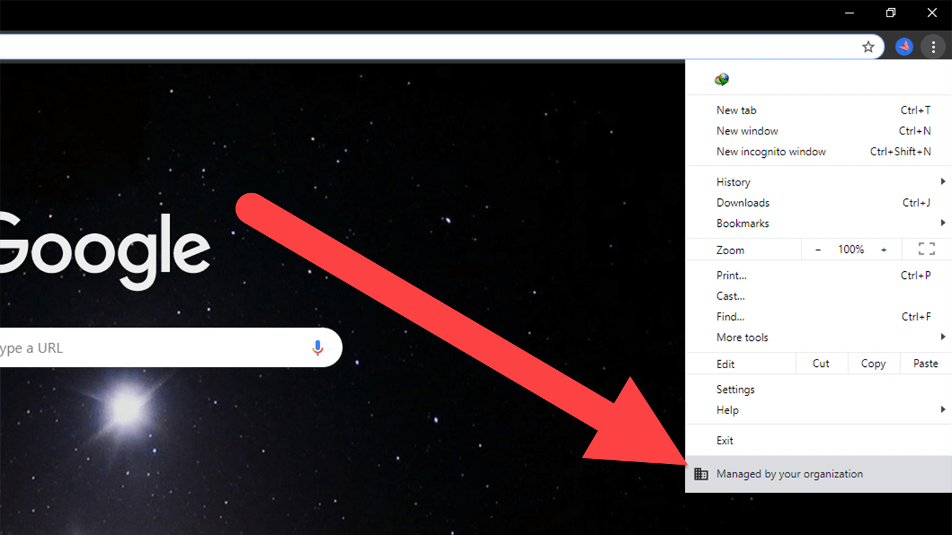Decrease zoom with the minus button
The height and width of the screenshot is (535, 952).
[x=818, y=250]
